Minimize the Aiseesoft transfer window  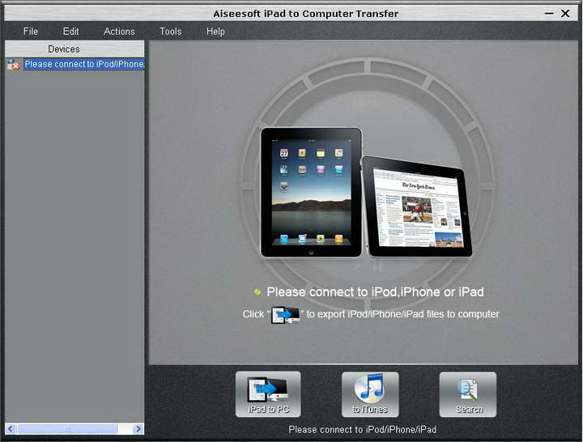click(x=549, y=14)
